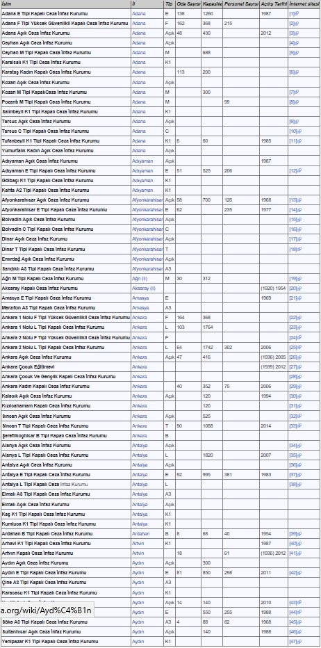Click the external link icon beside reference [3]

tap(297, 33)
